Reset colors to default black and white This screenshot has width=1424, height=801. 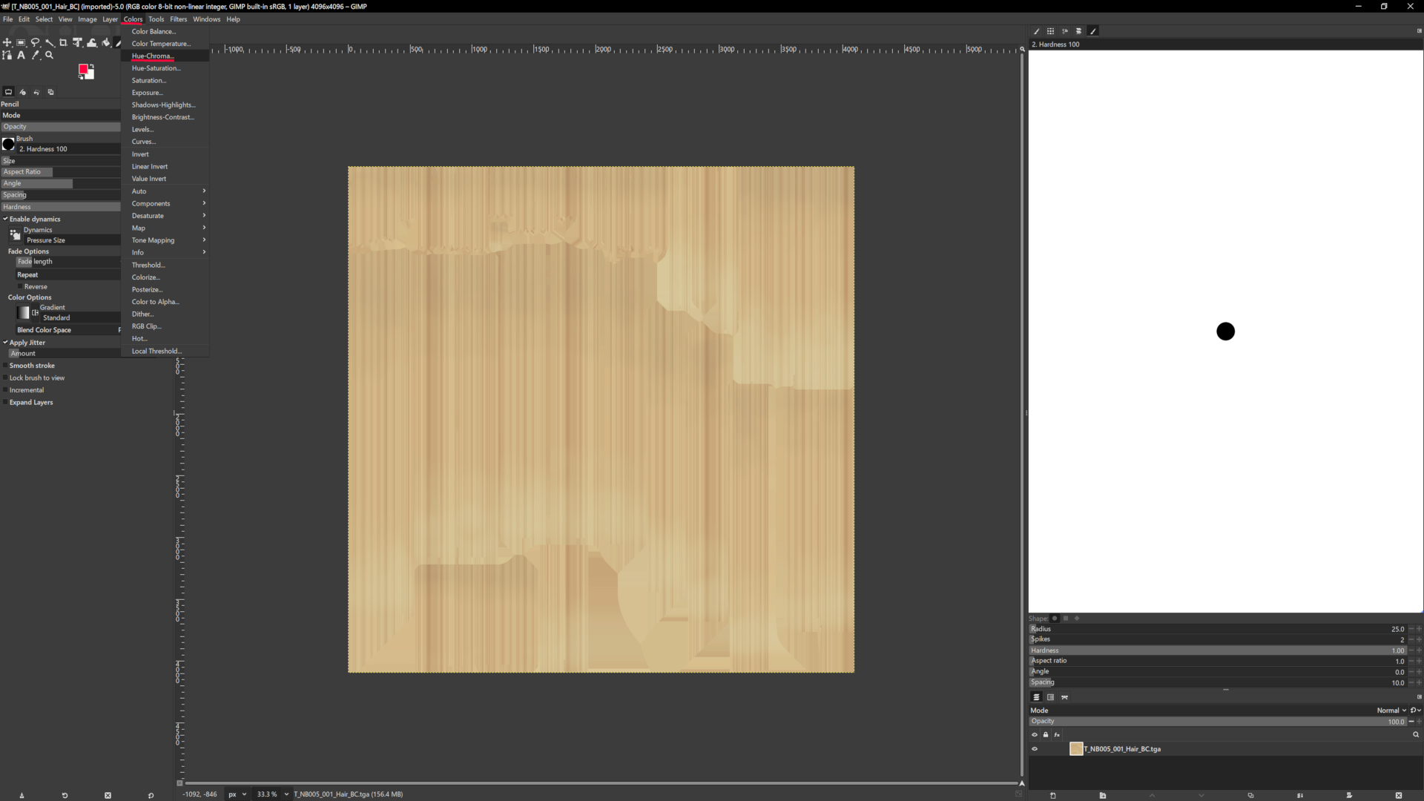coord(81,76)
